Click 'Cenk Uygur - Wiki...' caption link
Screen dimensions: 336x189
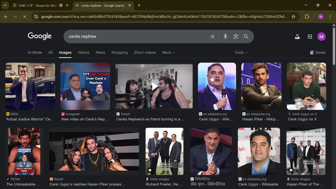point(216,119)
